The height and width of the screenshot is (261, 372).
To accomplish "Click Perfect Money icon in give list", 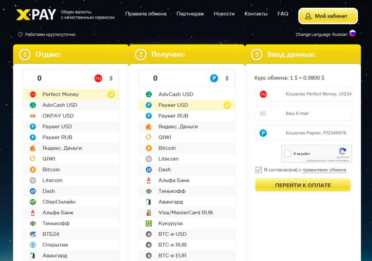I will 33,95.
